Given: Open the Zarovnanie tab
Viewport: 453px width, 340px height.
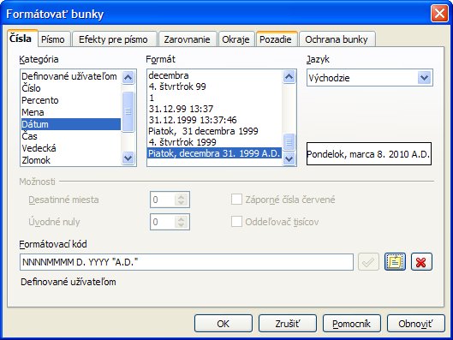Looking at the screenshot, I should [x=187, y=39].
